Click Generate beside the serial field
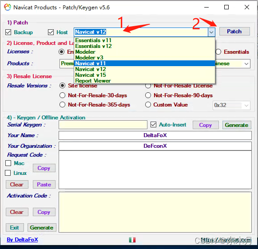The height and width of the screenshot is (249, 258). click(237, 125)
